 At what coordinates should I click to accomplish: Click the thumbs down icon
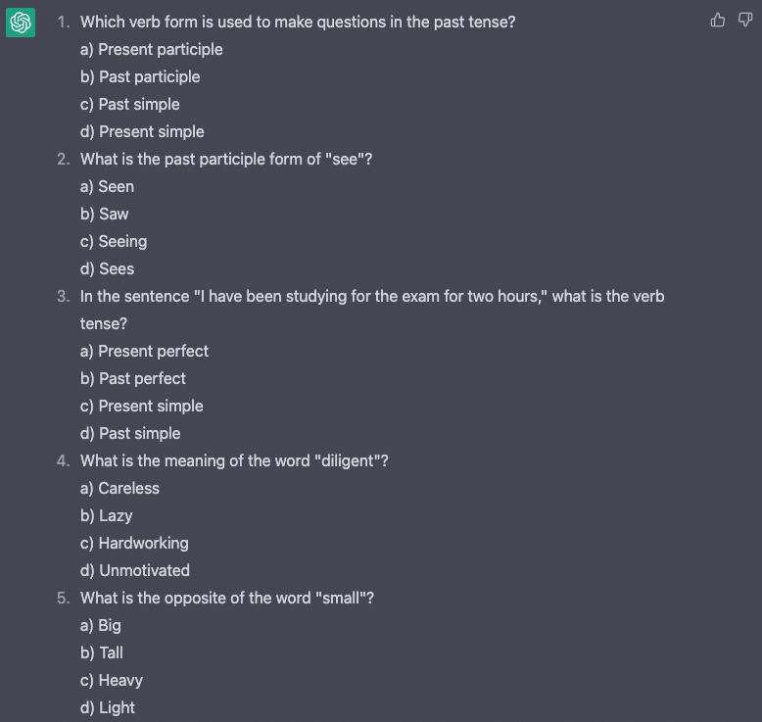[745, 21]
